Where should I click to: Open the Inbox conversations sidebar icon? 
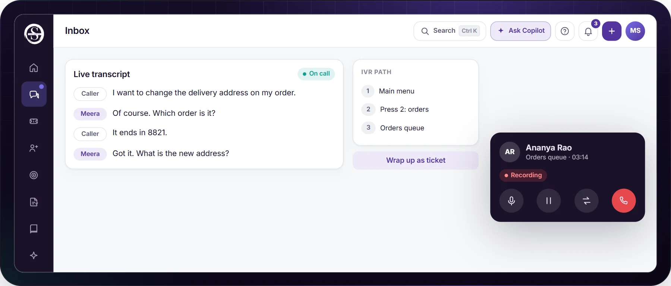(x=34, y=94)
